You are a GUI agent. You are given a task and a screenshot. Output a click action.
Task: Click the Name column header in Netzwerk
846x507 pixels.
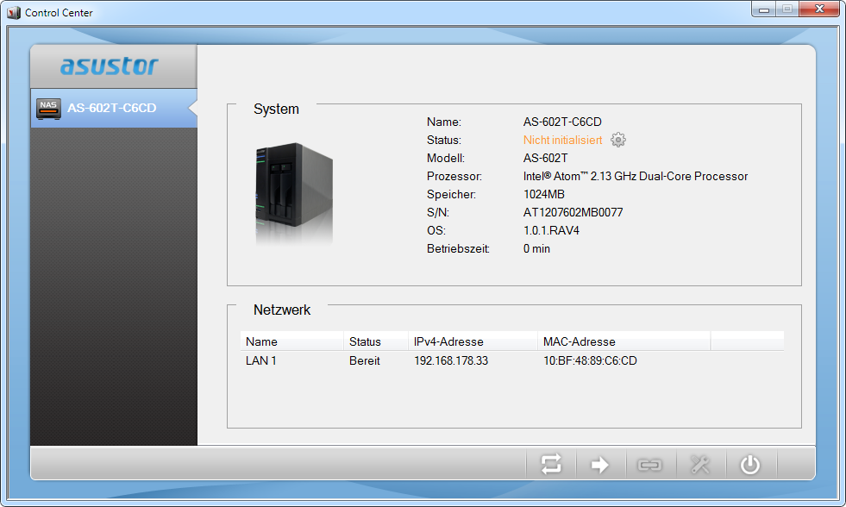291,341
